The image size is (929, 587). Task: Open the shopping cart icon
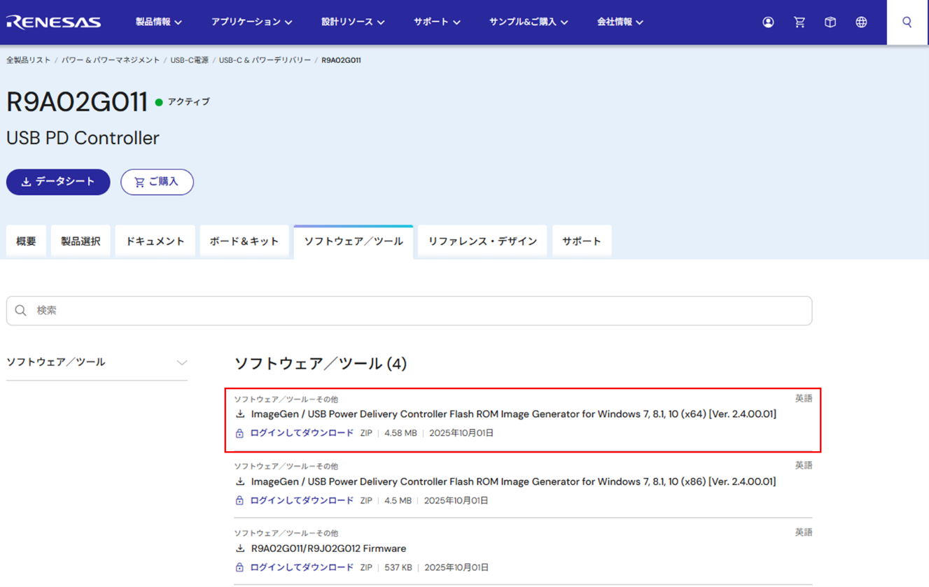(799, 22)
